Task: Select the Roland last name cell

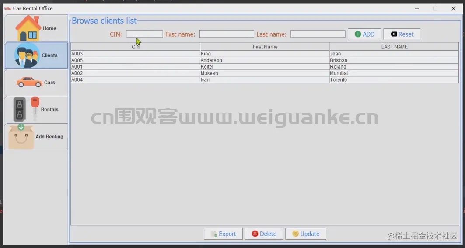Action: pos(394,67)
